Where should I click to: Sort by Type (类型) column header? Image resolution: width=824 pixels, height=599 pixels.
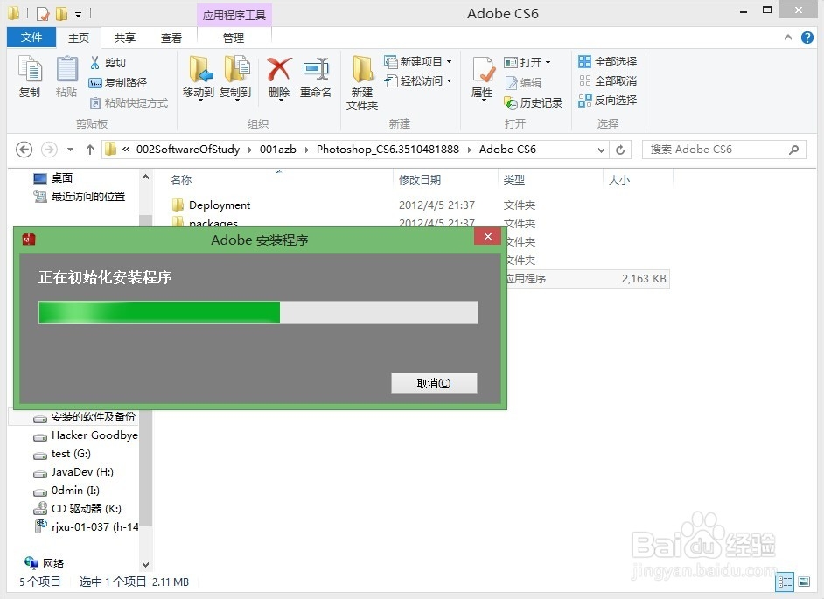coord(513,180)
